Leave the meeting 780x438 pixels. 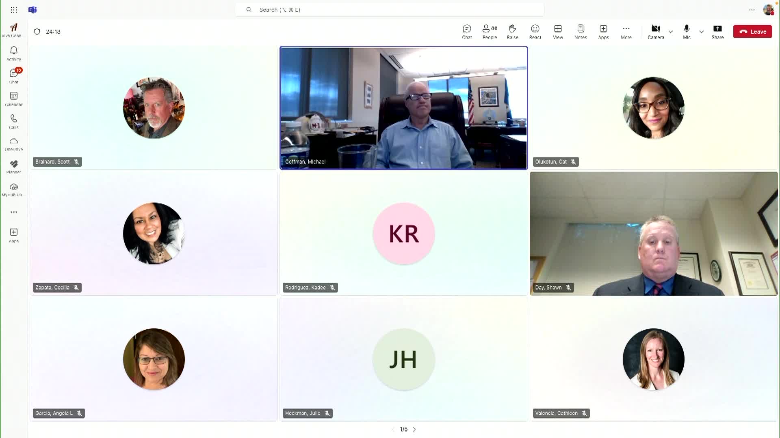[752, 32]
